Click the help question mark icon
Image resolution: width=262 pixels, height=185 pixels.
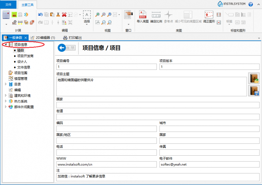click(250, 4)
